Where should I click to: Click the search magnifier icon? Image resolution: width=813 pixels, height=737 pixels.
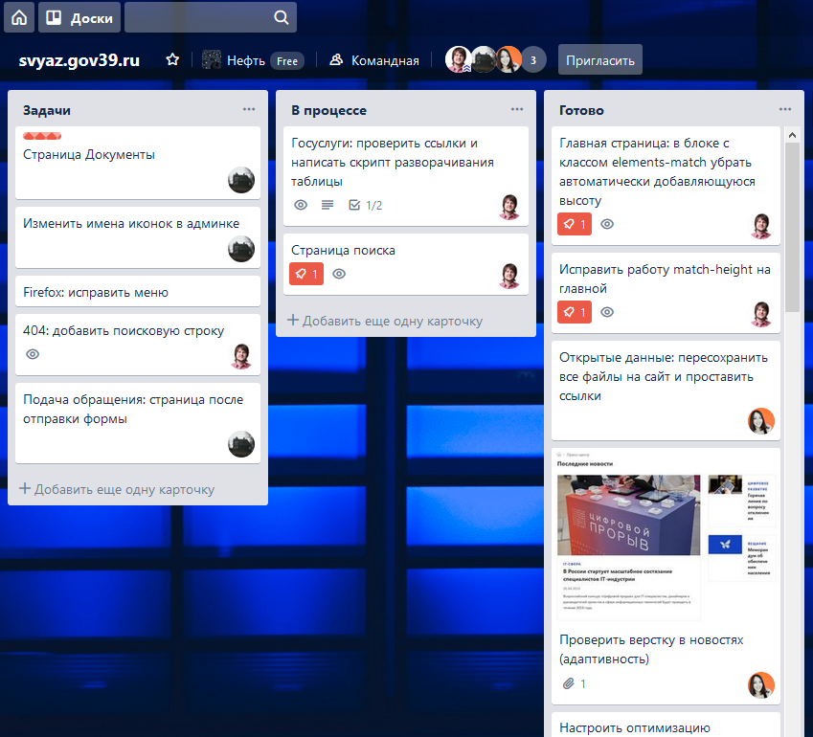[281, 17]
